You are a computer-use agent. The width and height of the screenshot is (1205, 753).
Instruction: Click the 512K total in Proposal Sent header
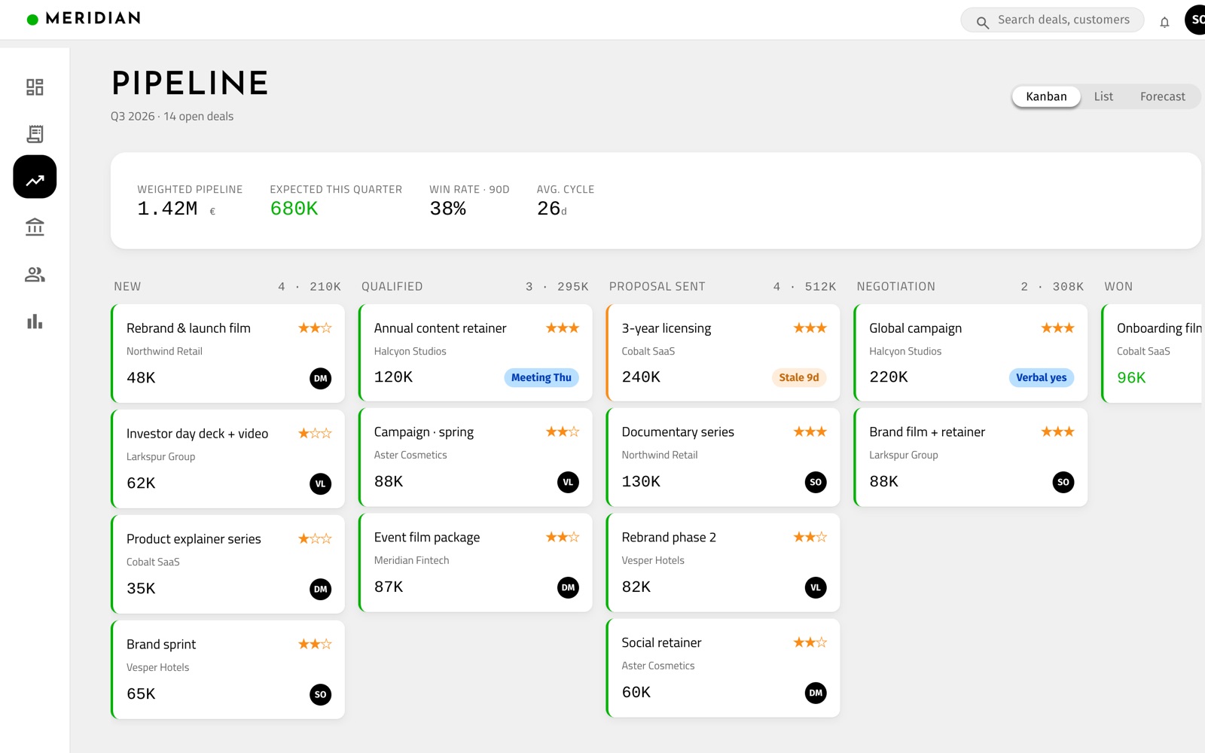coord(821,286)
